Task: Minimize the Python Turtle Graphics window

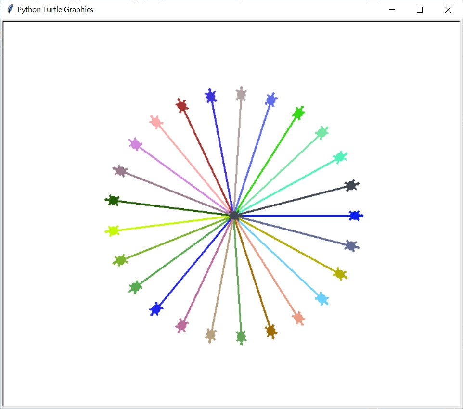Action: (392, 10)
